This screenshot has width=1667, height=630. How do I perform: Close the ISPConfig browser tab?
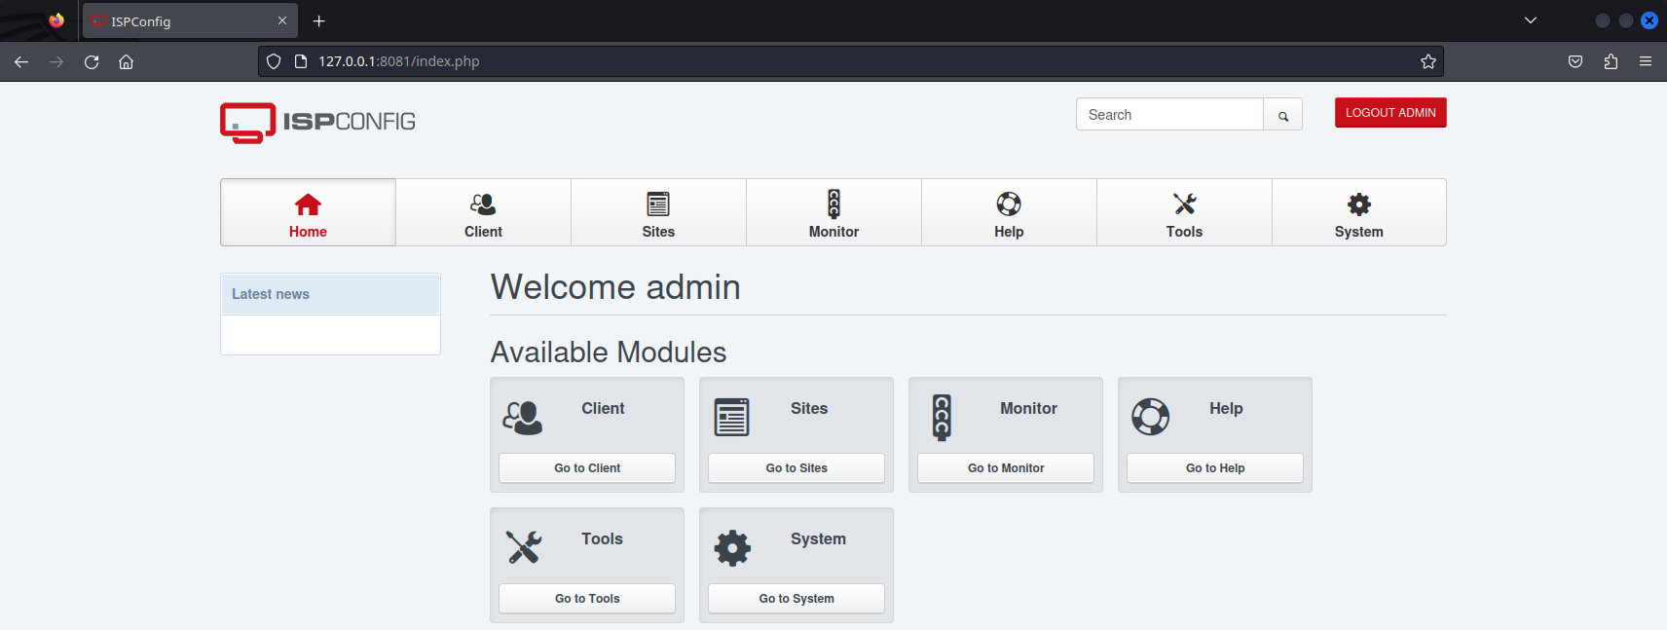[x=282, y=20]
